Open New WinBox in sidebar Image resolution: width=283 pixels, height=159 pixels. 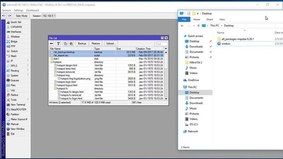[x=18, y=129]
